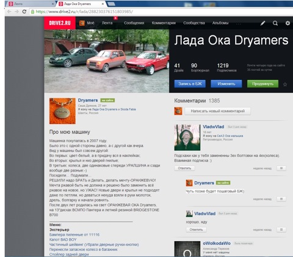293x257 pixels.
Task: Click VladwVlad's large avatar photo
Action: pyautogui.click(x=187, y=137)
